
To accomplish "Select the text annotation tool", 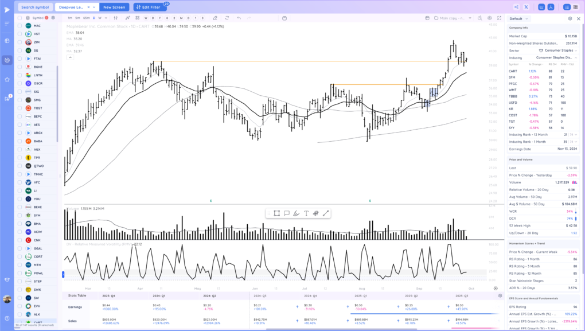I will (x=306, y=213).
